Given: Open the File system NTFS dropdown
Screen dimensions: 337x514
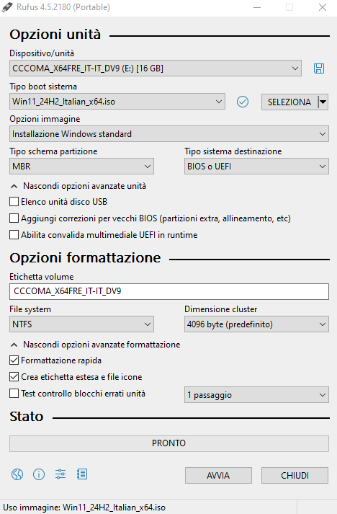Looking at the screenshot, I should point(81,324).
